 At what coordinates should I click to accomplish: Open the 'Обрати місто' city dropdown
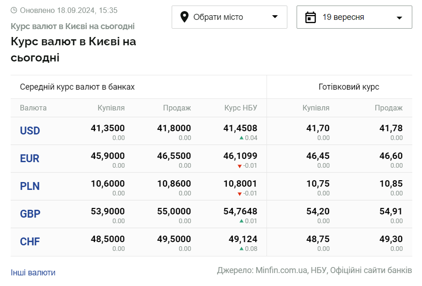tap(229, 17)
